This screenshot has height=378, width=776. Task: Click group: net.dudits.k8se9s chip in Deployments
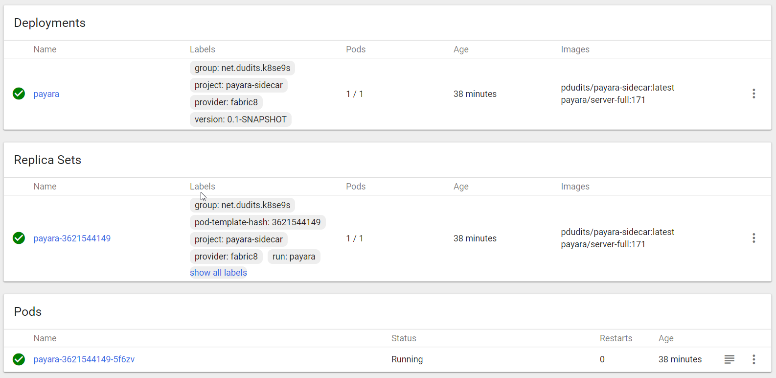[x=243, y=68]
